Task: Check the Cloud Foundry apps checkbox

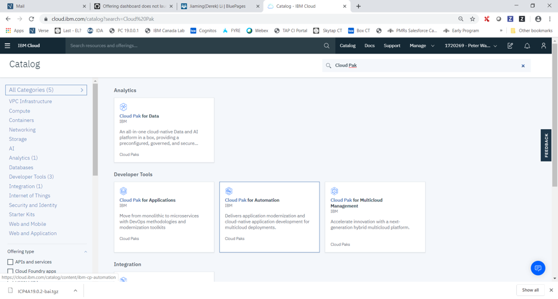Action: coord(10,271)
